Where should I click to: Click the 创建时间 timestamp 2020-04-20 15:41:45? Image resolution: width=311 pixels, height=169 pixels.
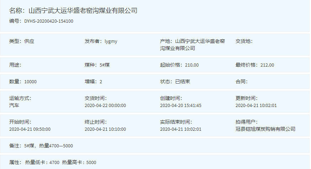click(x=181, y=106)
